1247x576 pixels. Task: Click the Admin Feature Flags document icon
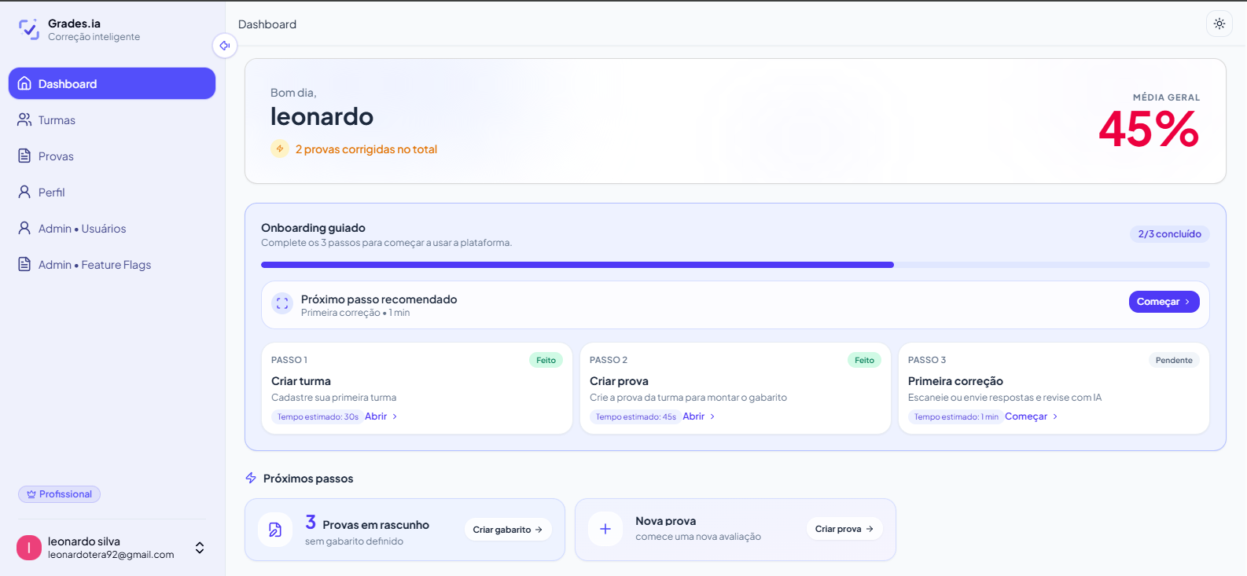pos(24,264)
